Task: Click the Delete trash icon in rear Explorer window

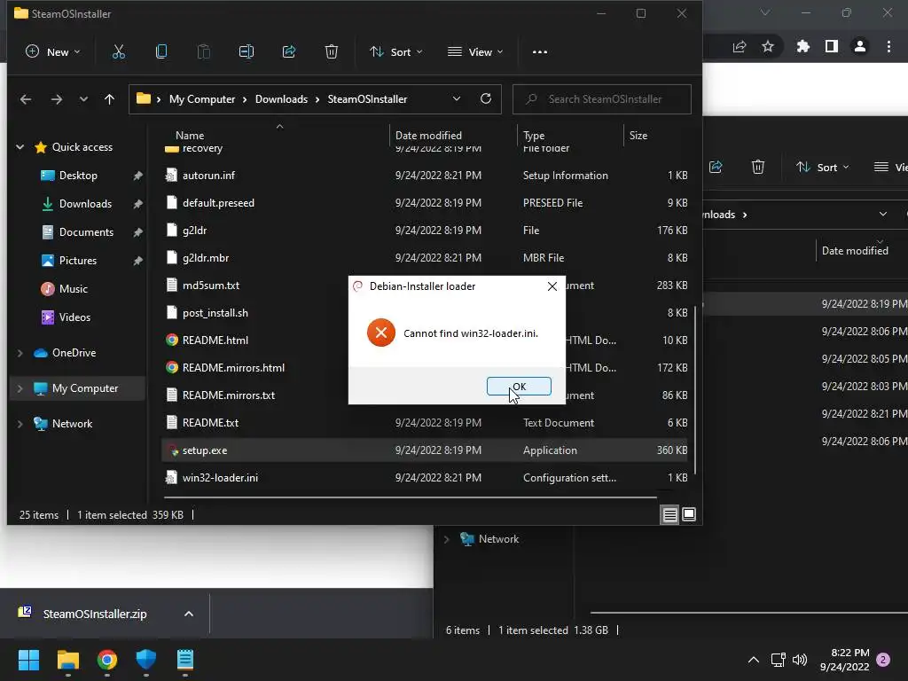Action: click(x=757, y=168)
